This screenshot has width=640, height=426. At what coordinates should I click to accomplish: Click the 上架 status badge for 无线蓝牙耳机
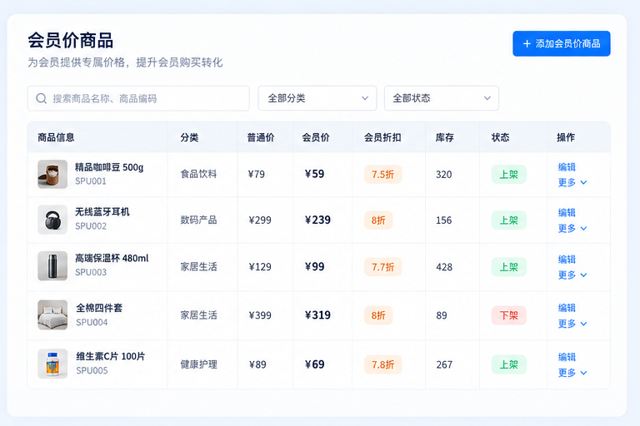coord(508,220)
